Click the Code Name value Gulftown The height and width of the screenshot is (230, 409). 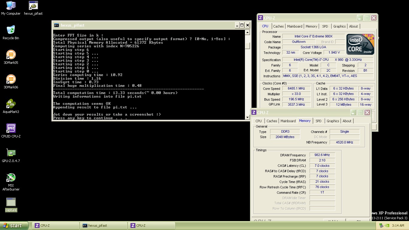pyautogui.click(x=299, y=42)
